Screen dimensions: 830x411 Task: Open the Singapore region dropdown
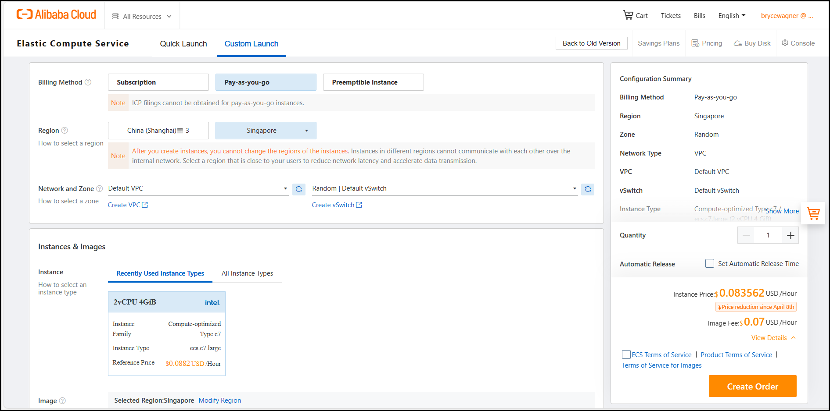[x=266, y=131]
